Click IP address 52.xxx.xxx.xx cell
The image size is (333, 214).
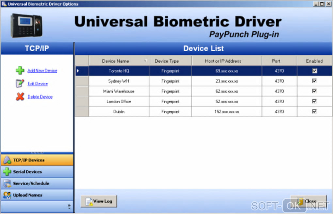pyautogui.click(x=227, y=101)
